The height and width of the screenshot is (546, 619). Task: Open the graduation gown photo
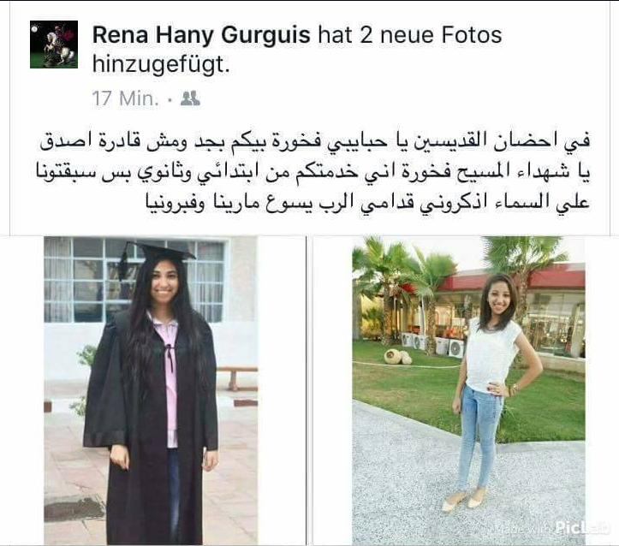click(x=151, y=390)
